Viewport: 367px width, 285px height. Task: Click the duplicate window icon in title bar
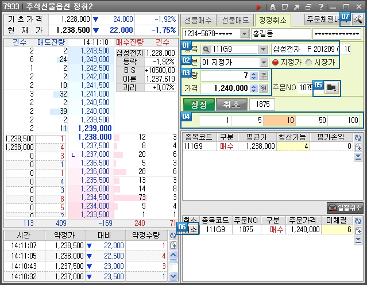(x=308, y=7)
